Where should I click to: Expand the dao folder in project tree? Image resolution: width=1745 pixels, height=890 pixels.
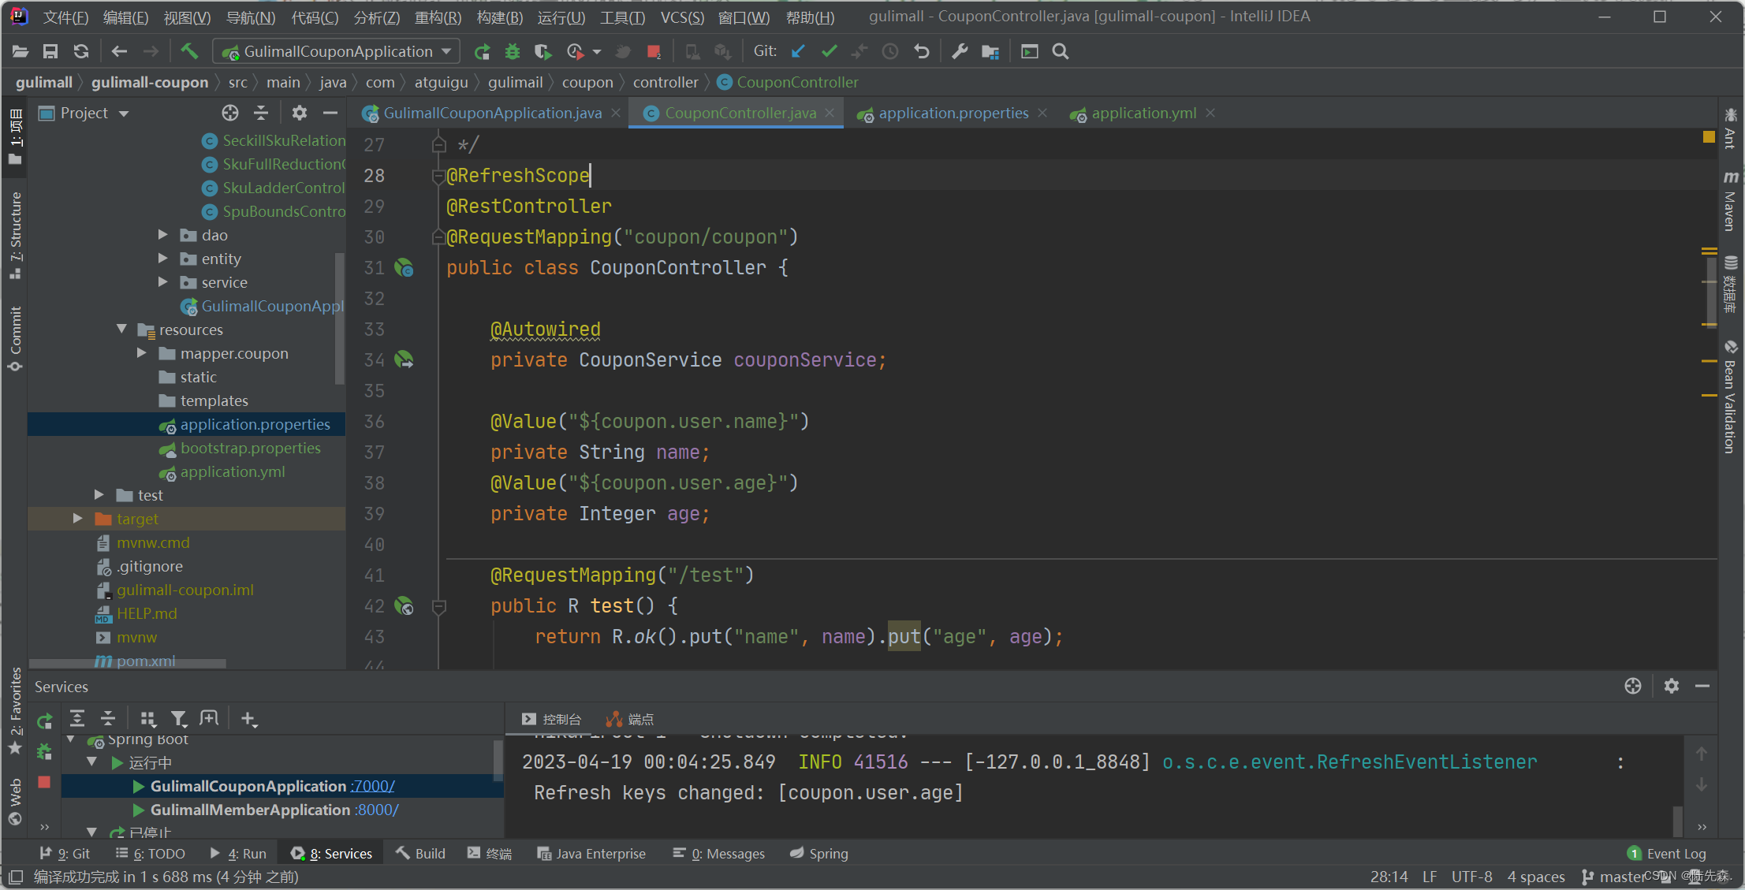pyautogui.click(x=162, y=235)
